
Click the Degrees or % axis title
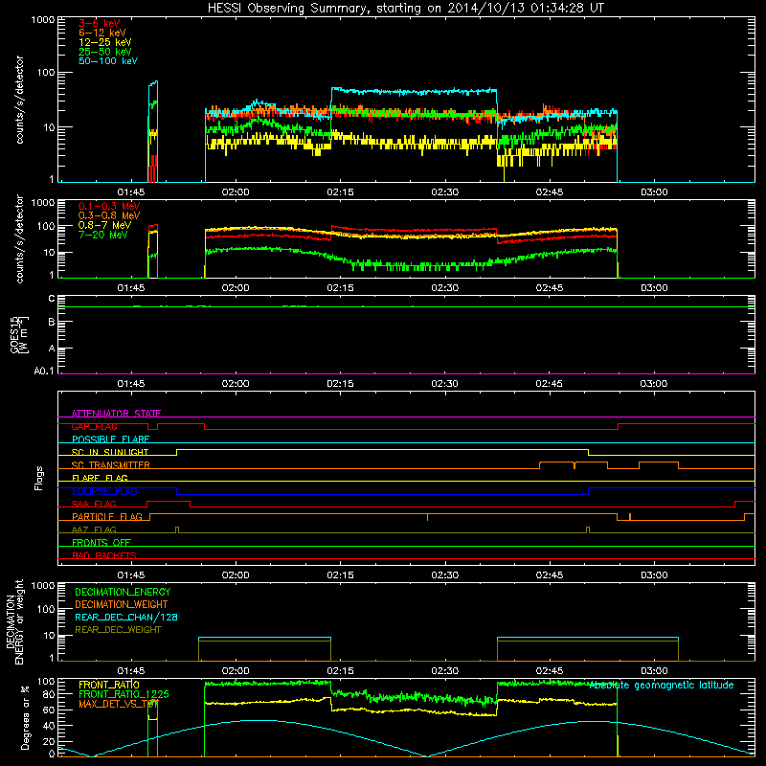pos(25,717)
